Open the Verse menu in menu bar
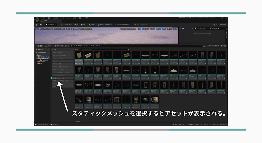The image size is (262, 143). (69, 18)
